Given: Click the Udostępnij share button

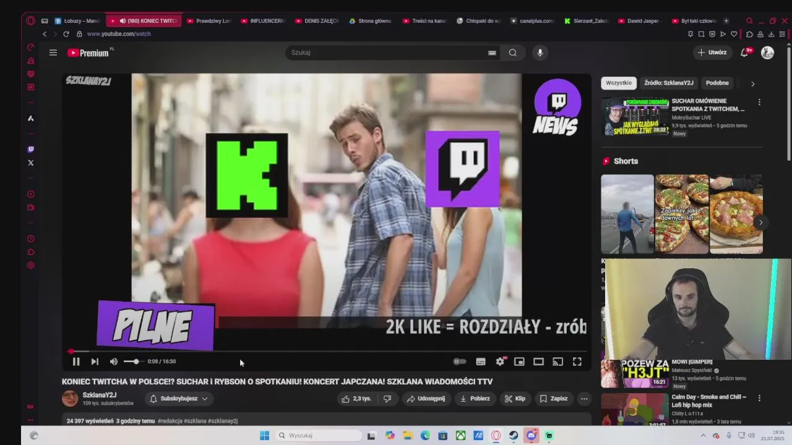Looking at the screenshot, I should coord(426,399).
